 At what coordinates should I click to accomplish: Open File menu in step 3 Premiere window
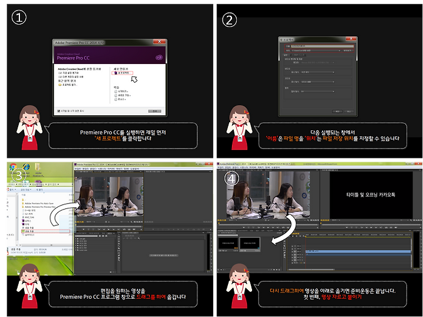click(78, 168)
